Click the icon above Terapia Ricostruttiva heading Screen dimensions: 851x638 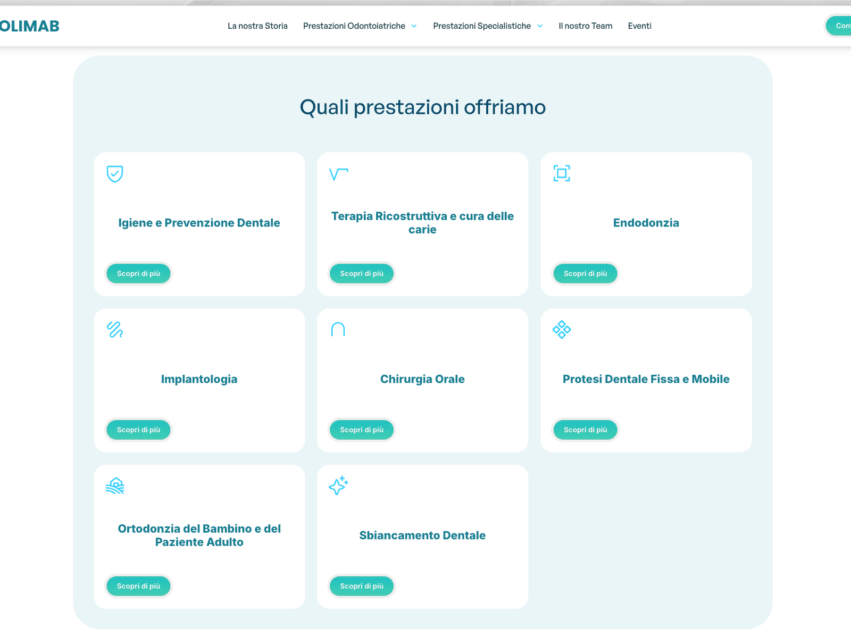pyautogui.click(x=339, y=174)
